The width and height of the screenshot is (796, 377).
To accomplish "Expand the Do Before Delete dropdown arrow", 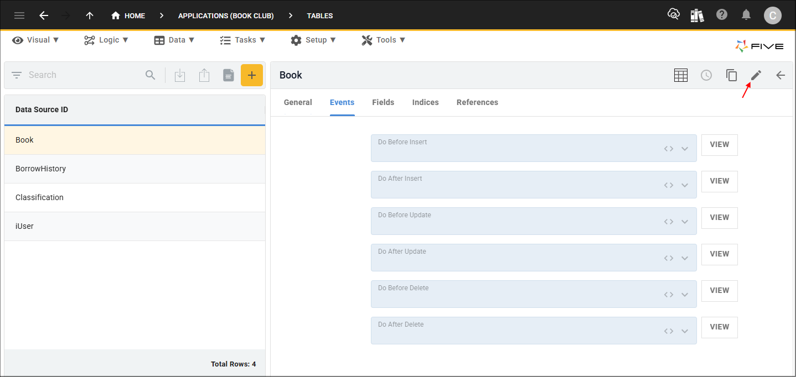I will tap(685, 295).
